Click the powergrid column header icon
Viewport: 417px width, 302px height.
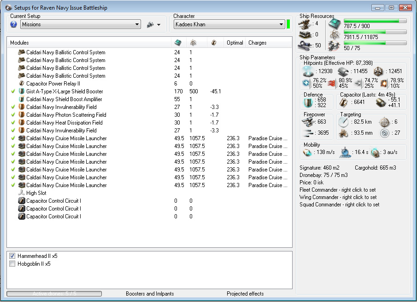193,42
